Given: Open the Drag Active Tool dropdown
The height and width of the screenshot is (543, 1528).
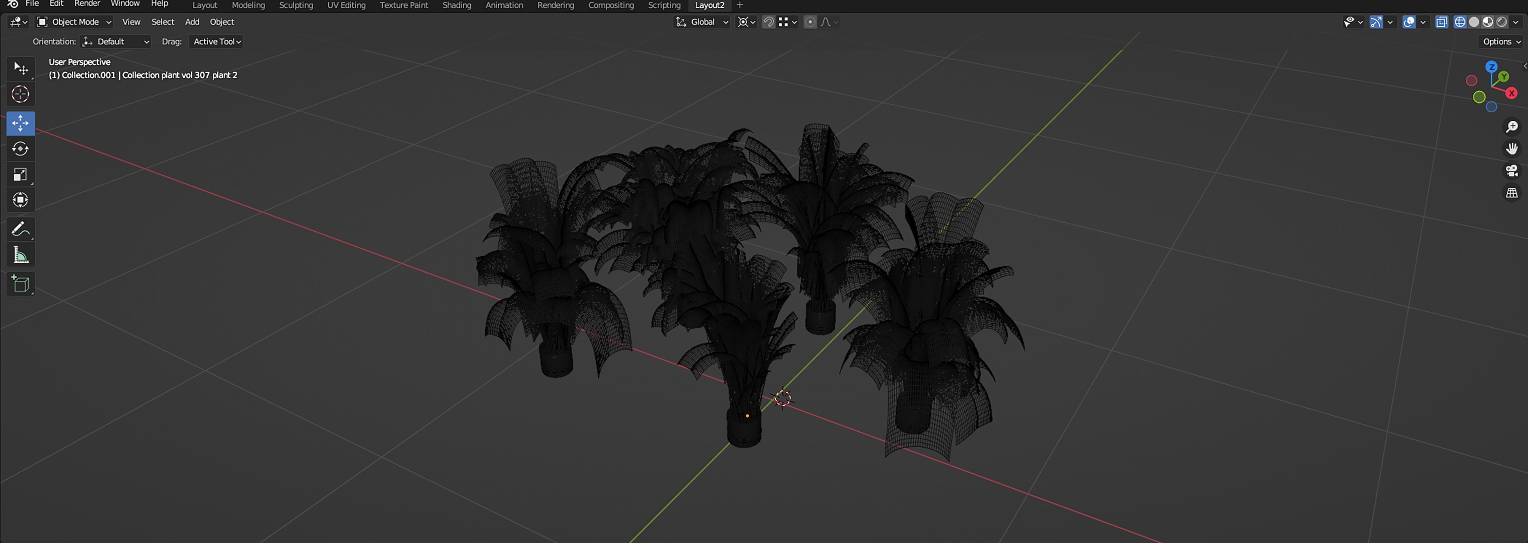Looking at the screenshot, I should click(x=216, y=42).
